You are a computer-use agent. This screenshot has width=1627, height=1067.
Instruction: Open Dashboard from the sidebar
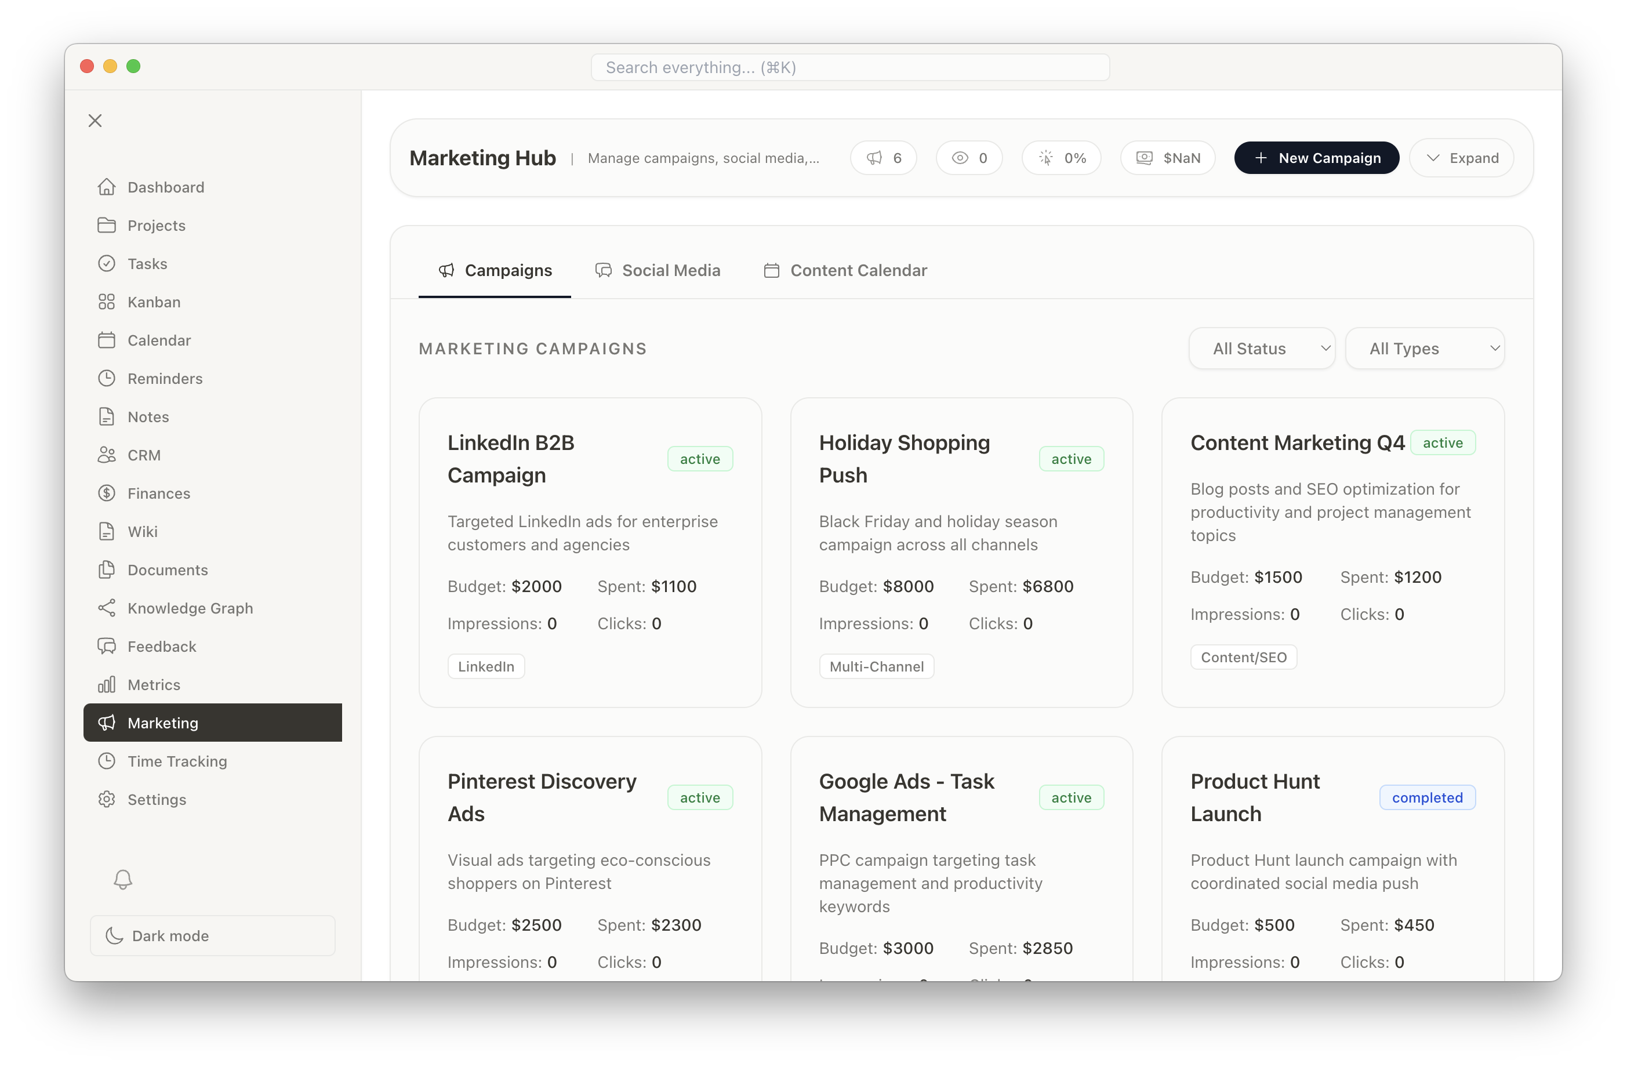(213, 187)
